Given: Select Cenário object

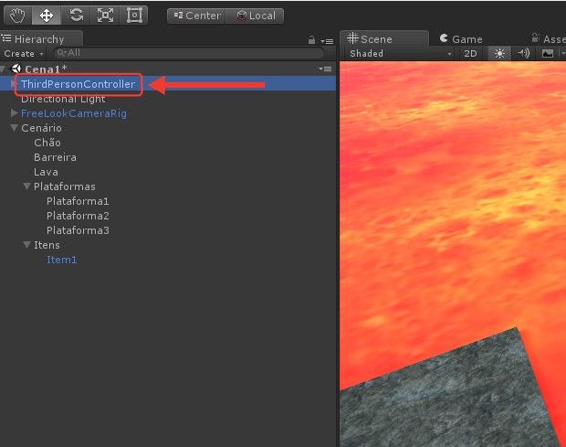Looking at the screenshot, I should click(41, 128).
